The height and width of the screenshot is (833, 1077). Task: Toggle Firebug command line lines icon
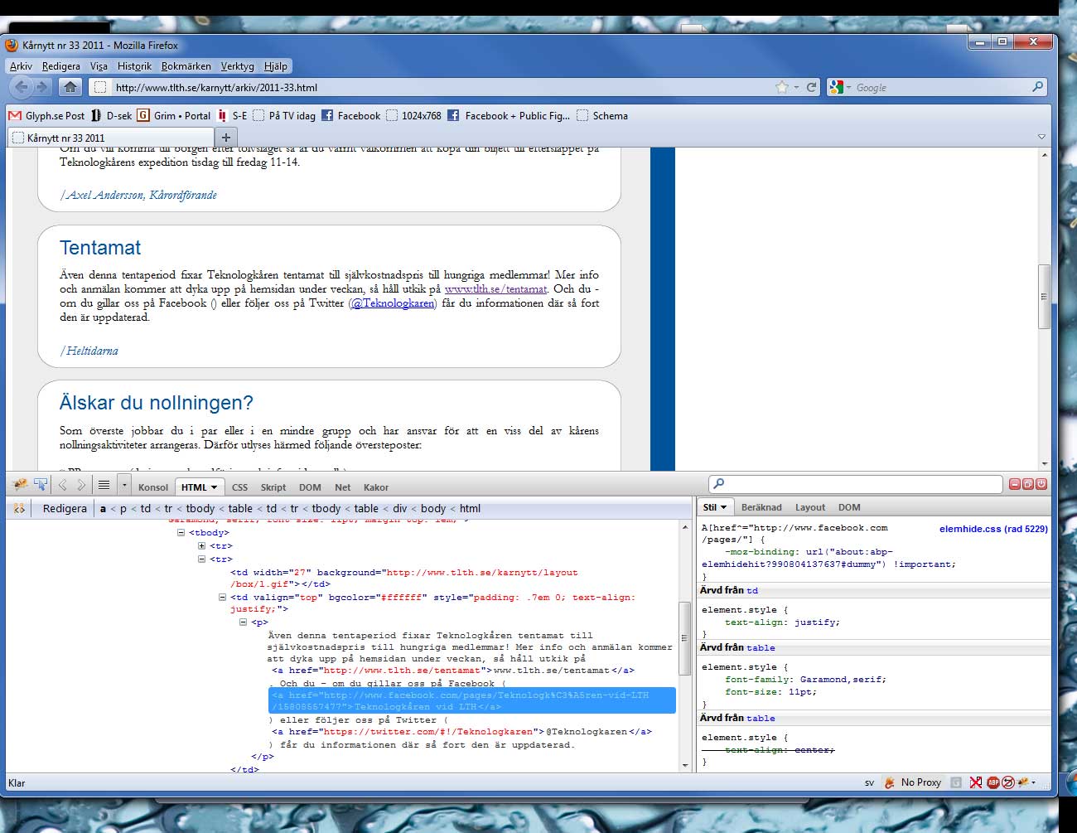coord(104,486)
